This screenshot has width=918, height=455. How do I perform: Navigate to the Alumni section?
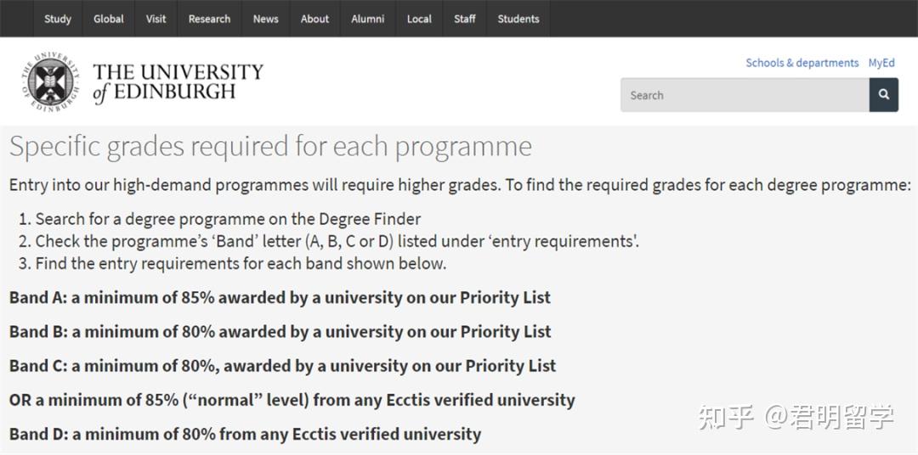pos(368,19)
